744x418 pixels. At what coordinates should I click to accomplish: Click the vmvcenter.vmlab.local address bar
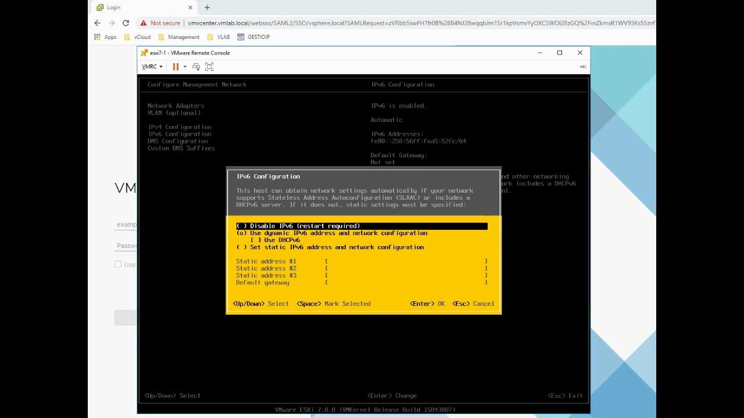(x=421, y=23)
